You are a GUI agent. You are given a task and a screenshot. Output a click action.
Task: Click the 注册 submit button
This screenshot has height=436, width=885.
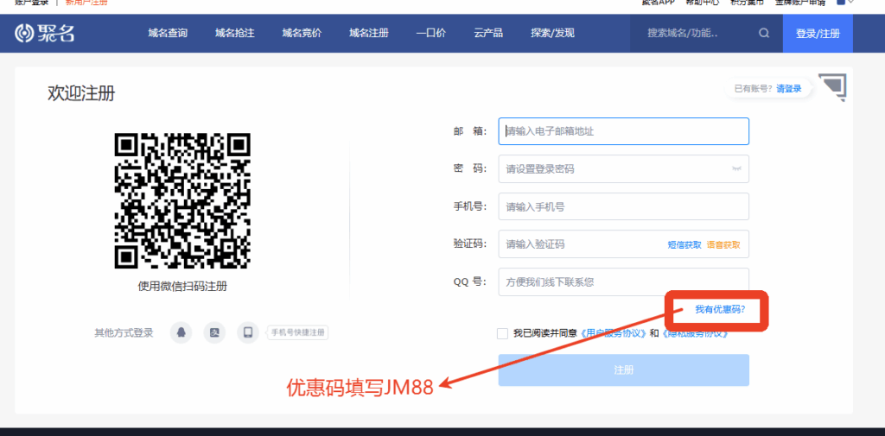coord(624,370)
